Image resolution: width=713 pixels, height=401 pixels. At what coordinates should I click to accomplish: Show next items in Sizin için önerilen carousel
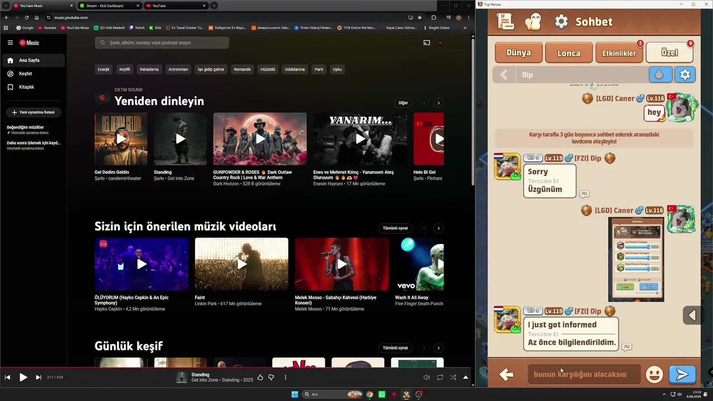(438, 228)
